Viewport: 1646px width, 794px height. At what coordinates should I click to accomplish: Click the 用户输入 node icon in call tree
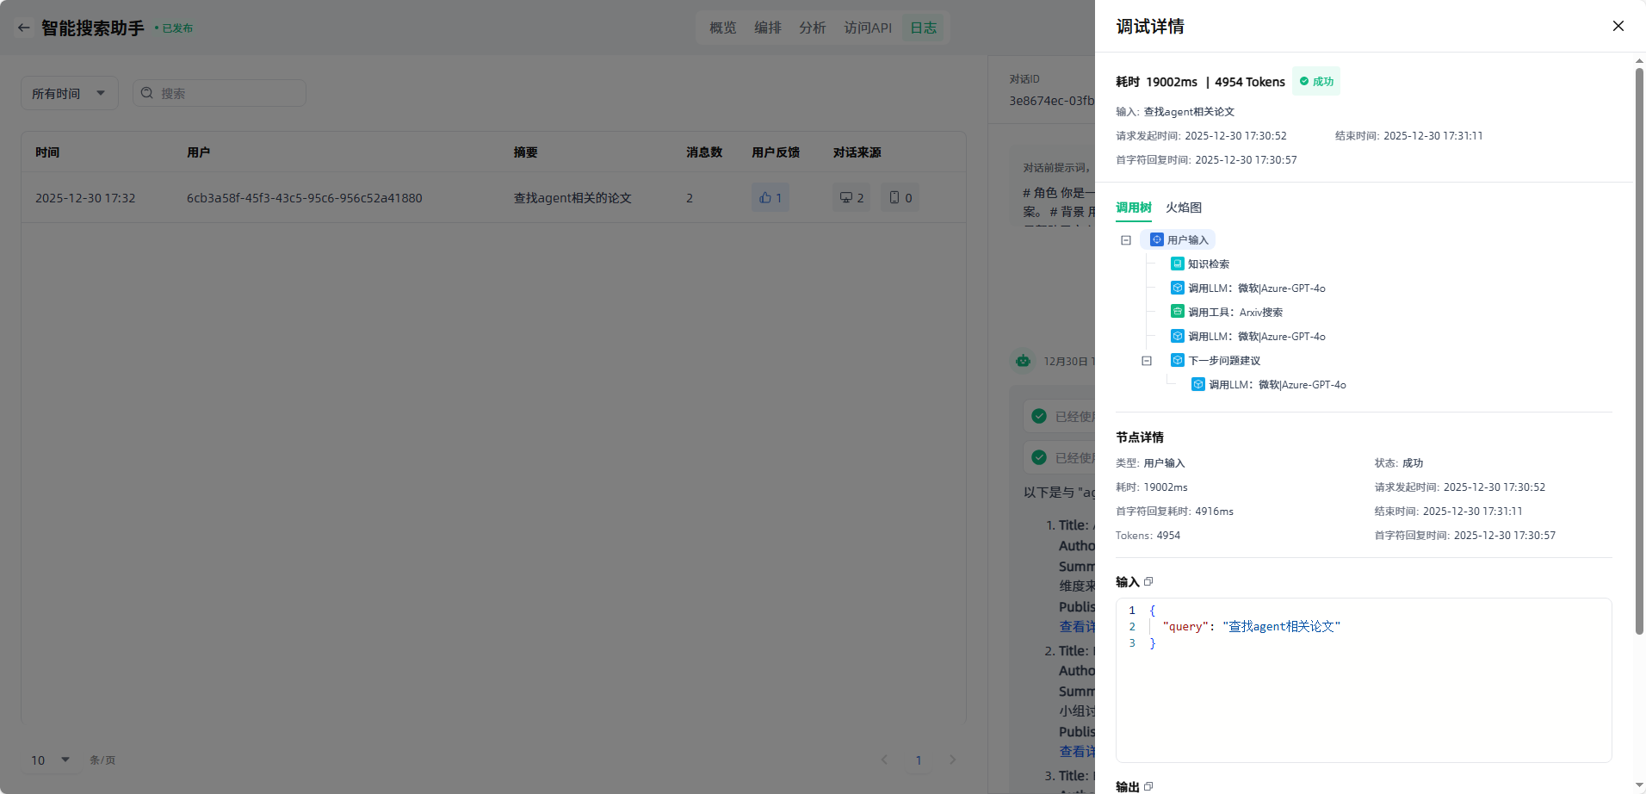click(x=1157, y=239)
